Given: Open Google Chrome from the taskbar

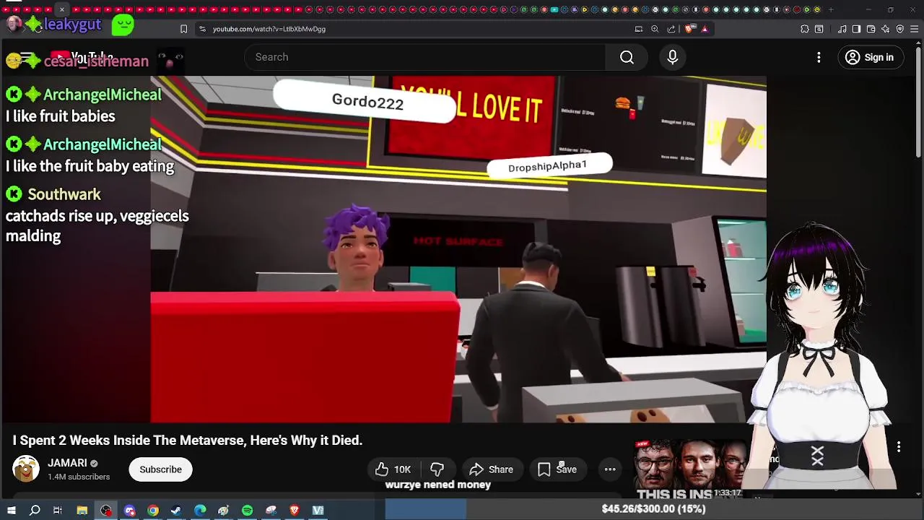Looking at the screenshot, I should [153, 511].
